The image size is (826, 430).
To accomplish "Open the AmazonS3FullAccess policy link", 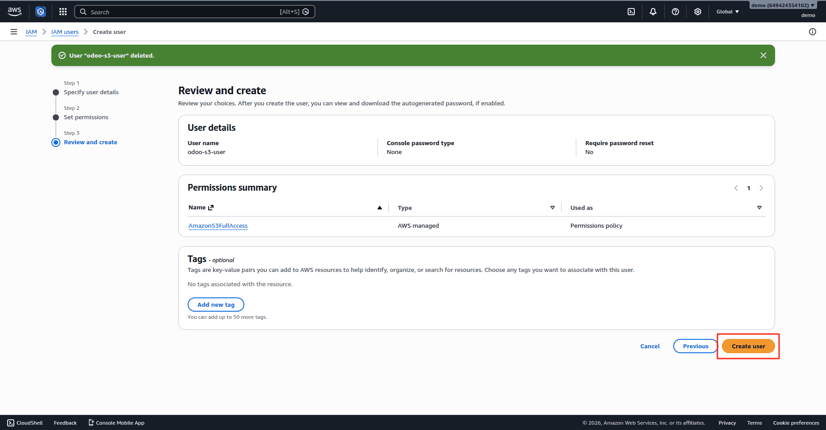I will (x=218, y=225).
